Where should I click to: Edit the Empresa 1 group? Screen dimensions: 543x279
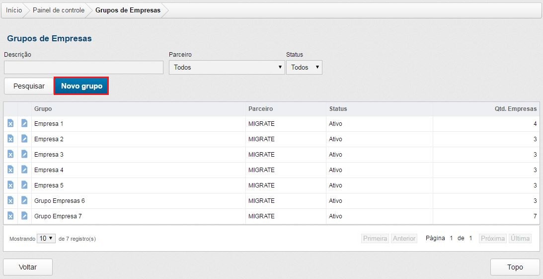24,123
